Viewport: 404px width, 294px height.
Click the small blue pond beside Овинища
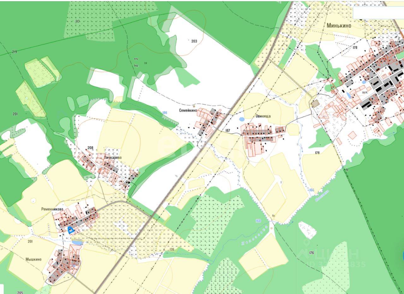(242, 119)
